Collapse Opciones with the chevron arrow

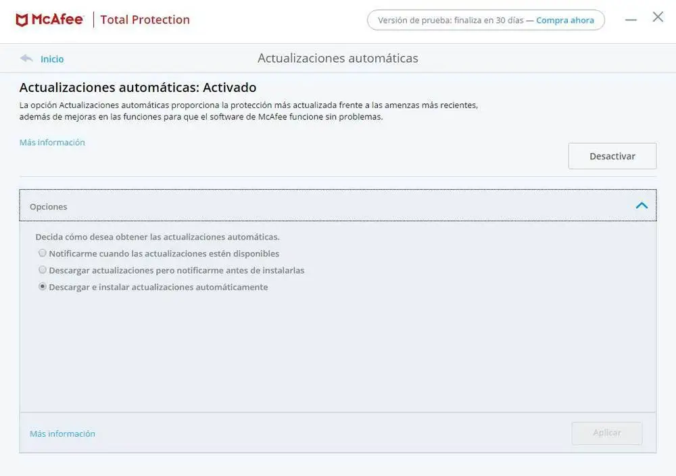pos(642,205)
